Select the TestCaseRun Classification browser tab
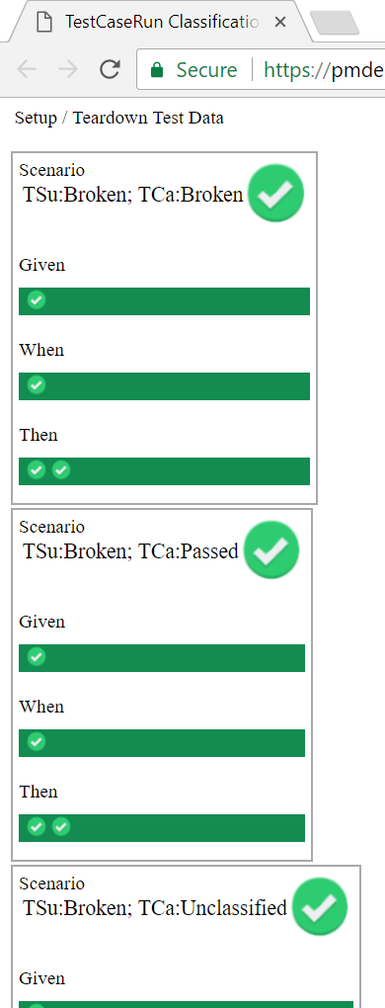The width and height of the screenshot is (385, 1008). click(162, 23)
